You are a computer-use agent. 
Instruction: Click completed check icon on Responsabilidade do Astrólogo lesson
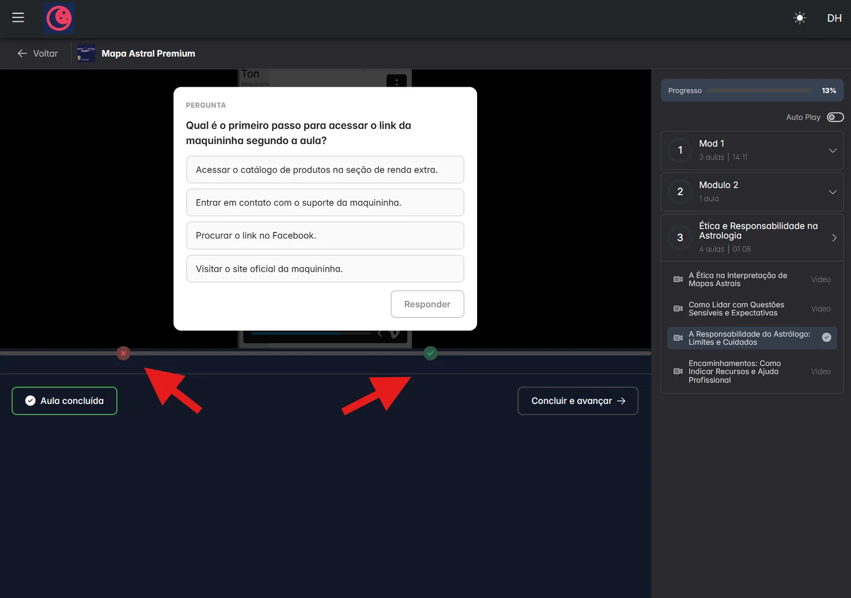[x=827, y=338]
